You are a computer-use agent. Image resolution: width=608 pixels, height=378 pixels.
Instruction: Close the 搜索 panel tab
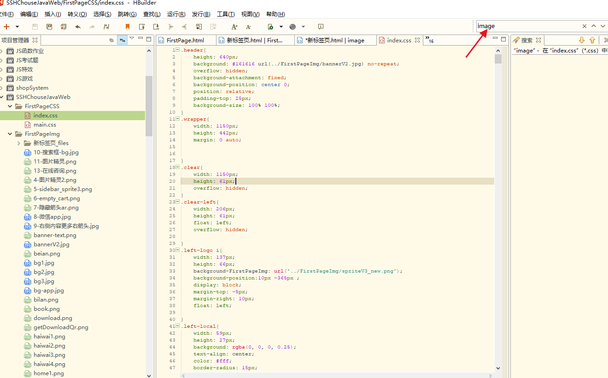coord(538,40)
